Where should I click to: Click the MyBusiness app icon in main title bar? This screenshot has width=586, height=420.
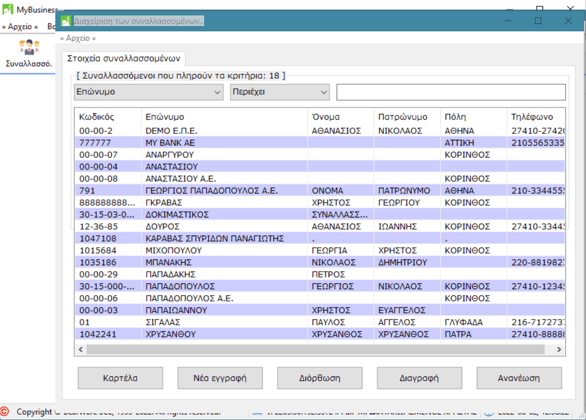point(8,9)
